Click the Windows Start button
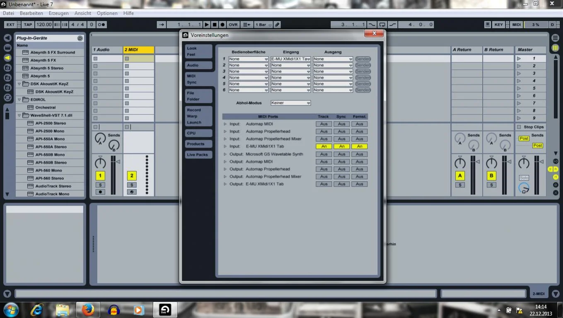Screen dimensions: 563x318 (11, 310)
